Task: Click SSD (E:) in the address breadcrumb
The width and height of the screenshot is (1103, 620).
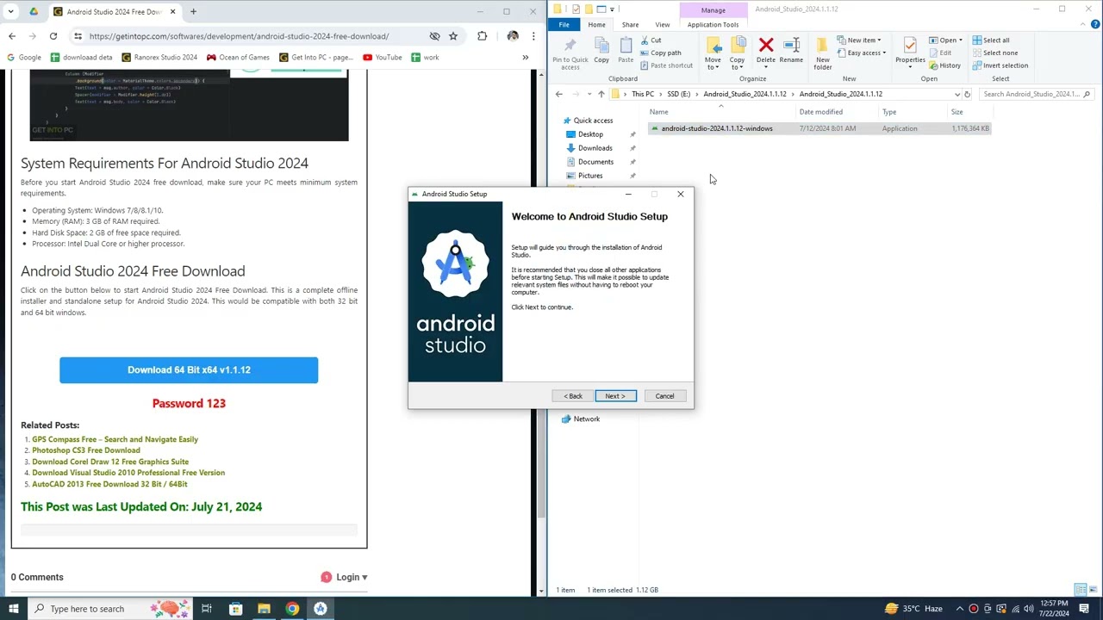Action: point(679,94)
